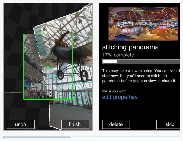Click the "stitching panorama" heading

click(x=130, y=47)
